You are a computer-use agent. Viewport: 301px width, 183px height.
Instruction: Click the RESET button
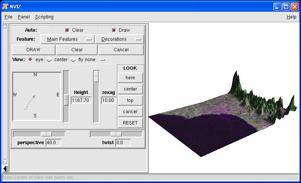[130, 123]
